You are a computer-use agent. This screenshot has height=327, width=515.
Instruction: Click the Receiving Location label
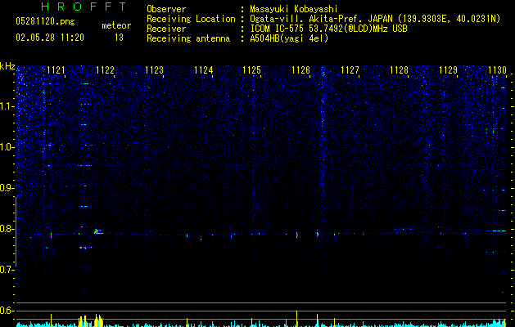(x=191, y=19)
